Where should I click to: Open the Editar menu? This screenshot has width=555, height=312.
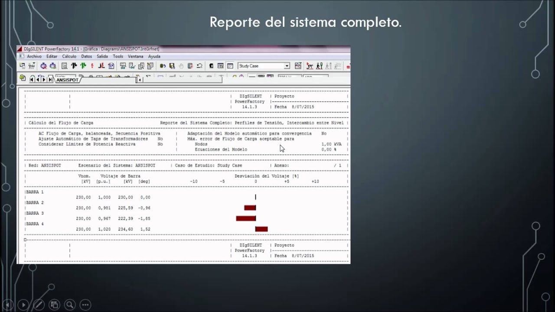click(x=52, y=56)
